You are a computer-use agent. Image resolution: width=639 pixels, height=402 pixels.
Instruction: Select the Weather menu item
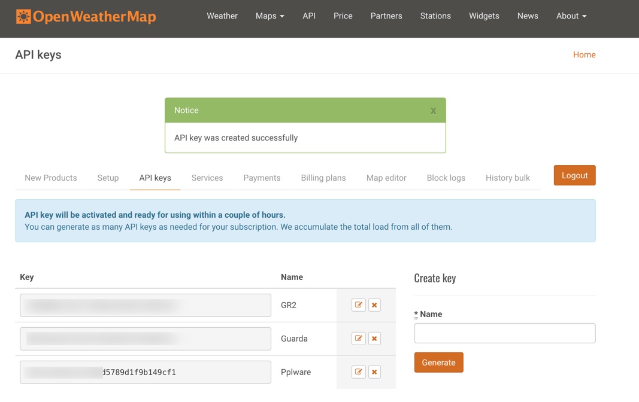click(x=222, y=16)
